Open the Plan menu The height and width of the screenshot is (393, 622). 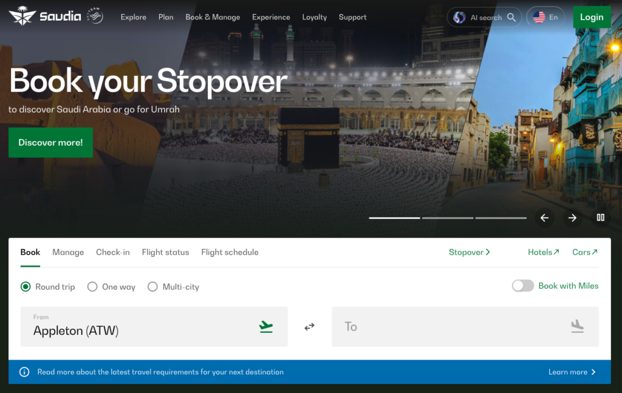(166, 17)
